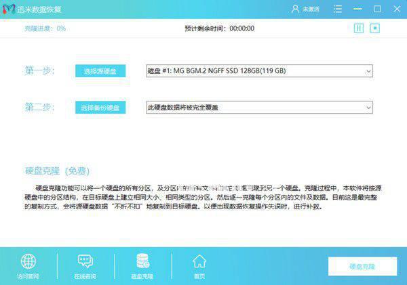
Task: Click the 迅米数据恢复 app logo
Action: pos(9,9)
